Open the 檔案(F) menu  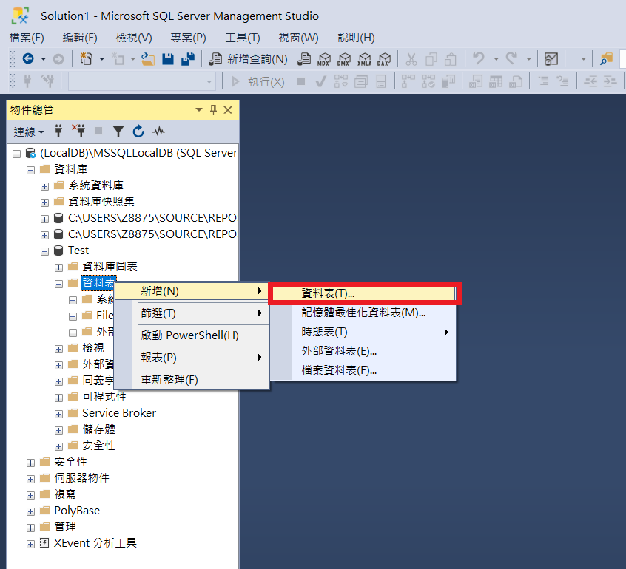tap(27, 38)
